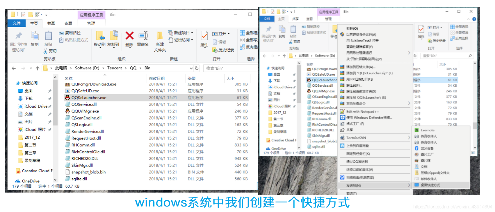Click the red 删除 delete icon in left window
Image resolution: width=495 pixels, height=212 pixels.
(x=129, y=36)
